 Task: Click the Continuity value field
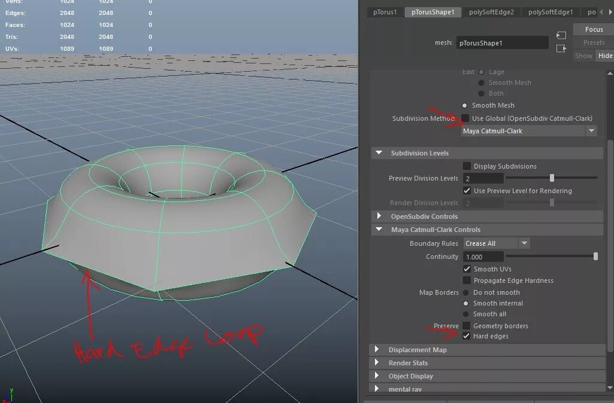[x=483, y=257]
